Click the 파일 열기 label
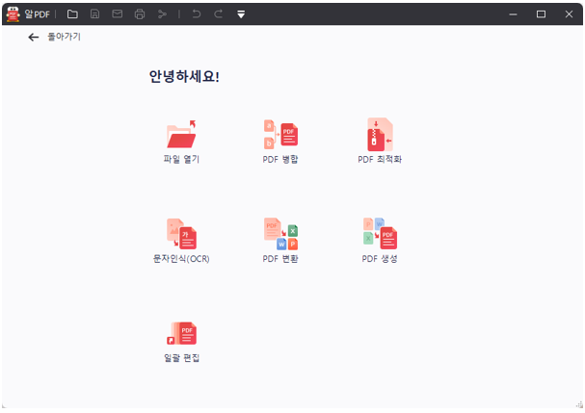Screen dimensions: 585x413 pyautogui.click(x=181, y=159)
